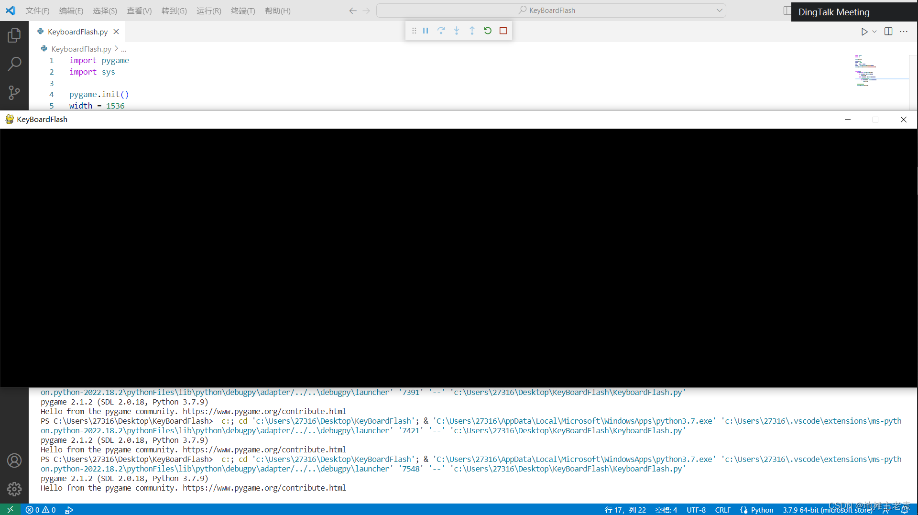Stop the debug session
Viewport: 918px width, 515px height.
[x=503, y=31]
